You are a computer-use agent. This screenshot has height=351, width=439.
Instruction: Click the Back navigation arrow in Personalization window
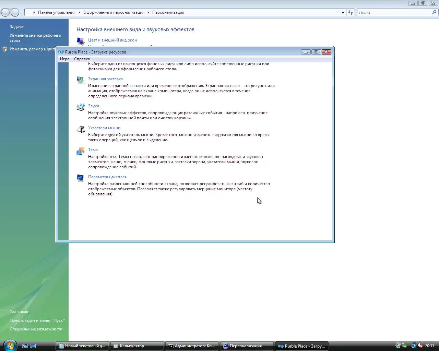(5, 12)
